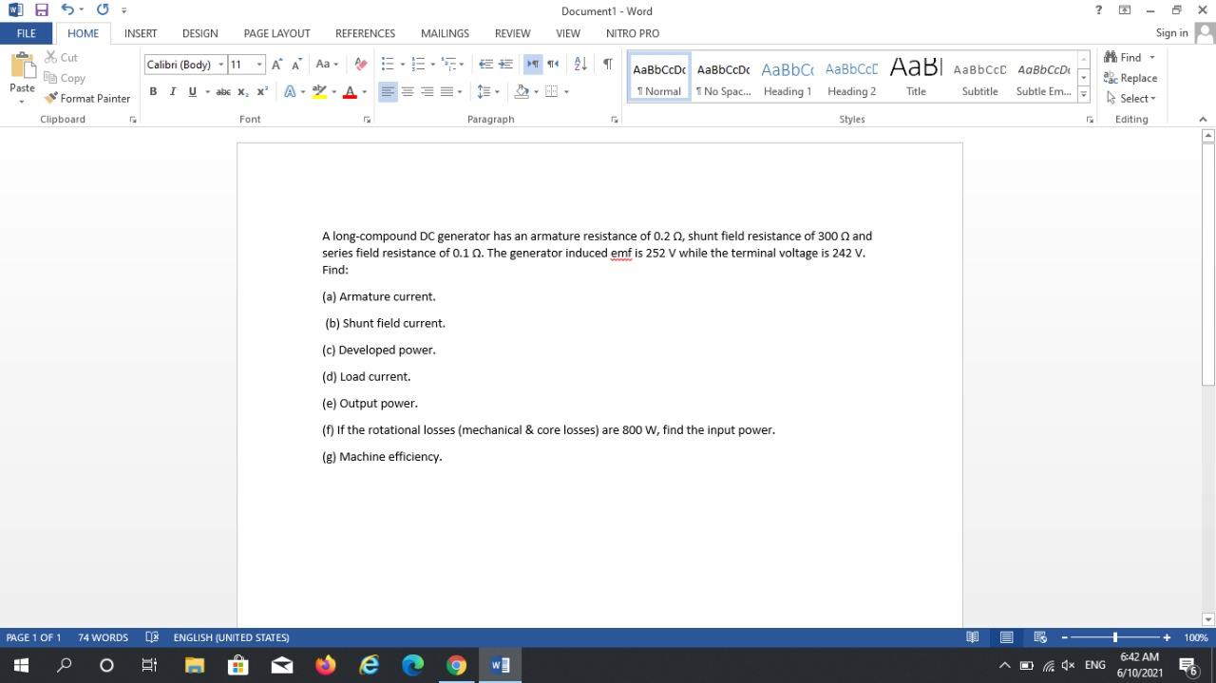
Task: Toggle bold formatting
Action: tap(153, 91)
